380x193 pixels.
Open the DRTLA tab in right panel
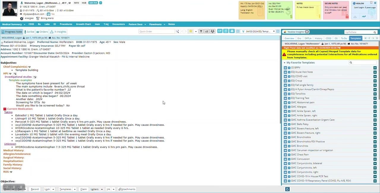(x=308, y=38)
